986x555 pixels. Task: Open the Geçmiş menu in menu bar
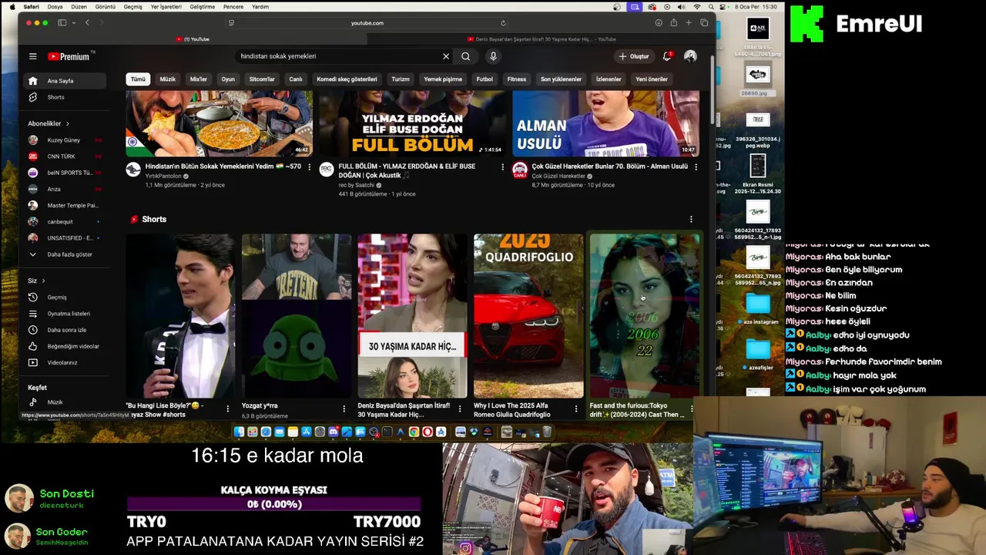tap(133, 7)
